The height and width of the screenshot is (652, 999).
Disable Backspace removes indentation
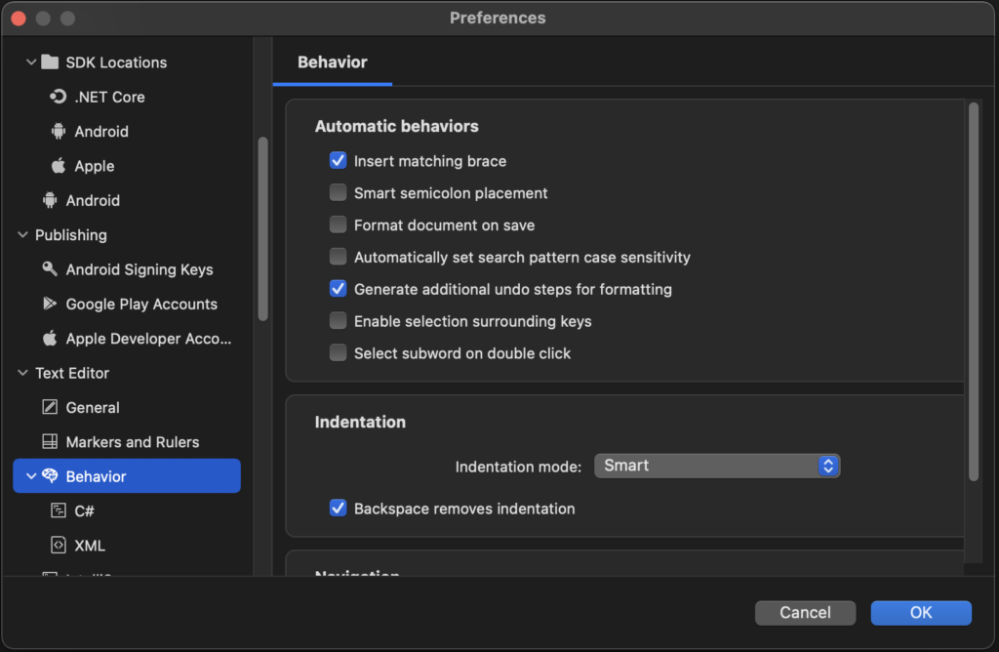click(338, 508)
